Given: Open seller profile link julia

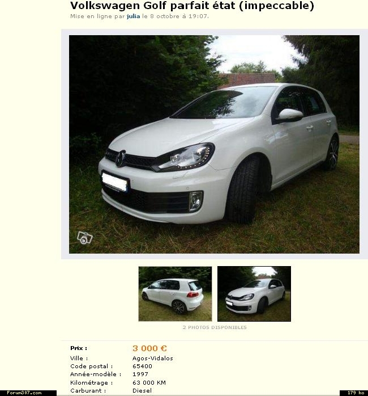Looking at the screenshot, I should (x=133, y=16).
